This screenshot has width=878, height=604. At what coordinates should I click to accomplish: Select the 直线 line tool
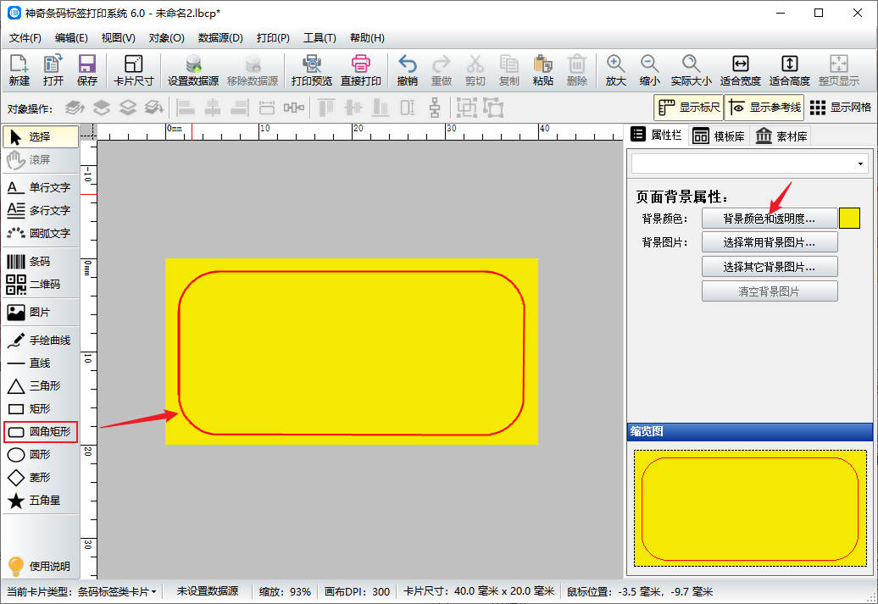point(40,363)
